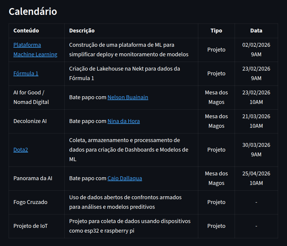Click the 02/02/2026 9AM date cell
Screen dimensions: 287x246
(256, 50)
